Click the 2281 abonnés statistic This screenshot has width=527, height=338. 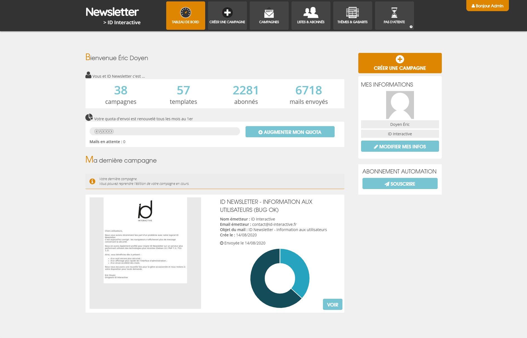pos(246,95)
